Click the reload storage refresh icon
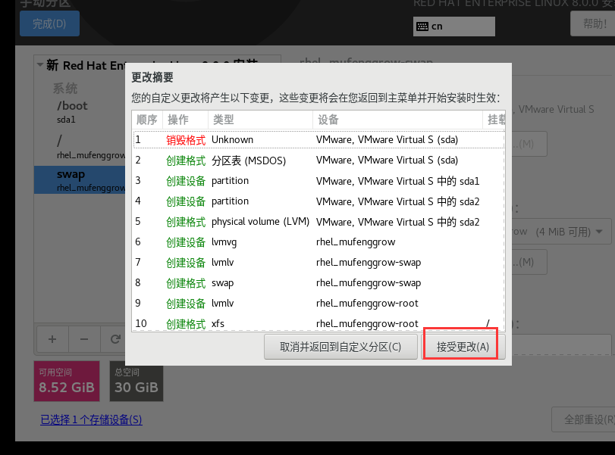Viewport: 615px width, 455px height. [114, 339]
